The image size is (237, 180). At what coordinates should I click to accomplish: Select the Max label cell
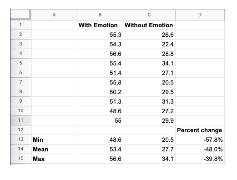click(x=54, y=159)
